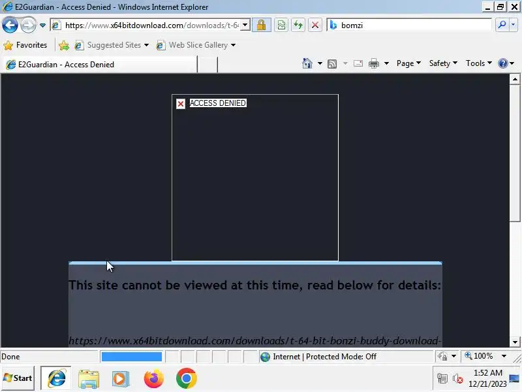Refresh the page with green arrows icon

pyautogui.click(x=298, y=25)
